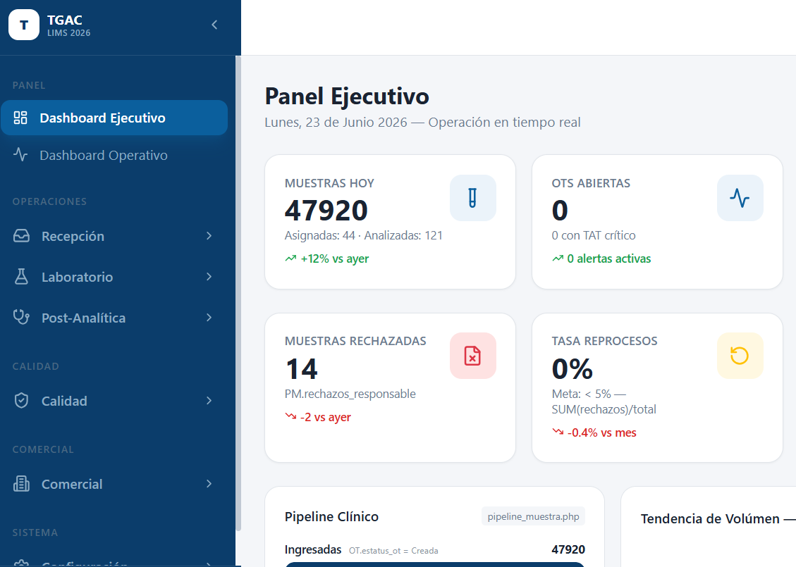Open Dashboard Ejecutivo in the sidebar
The height and width of the screenshot is (567, 796).
(114, 118)
